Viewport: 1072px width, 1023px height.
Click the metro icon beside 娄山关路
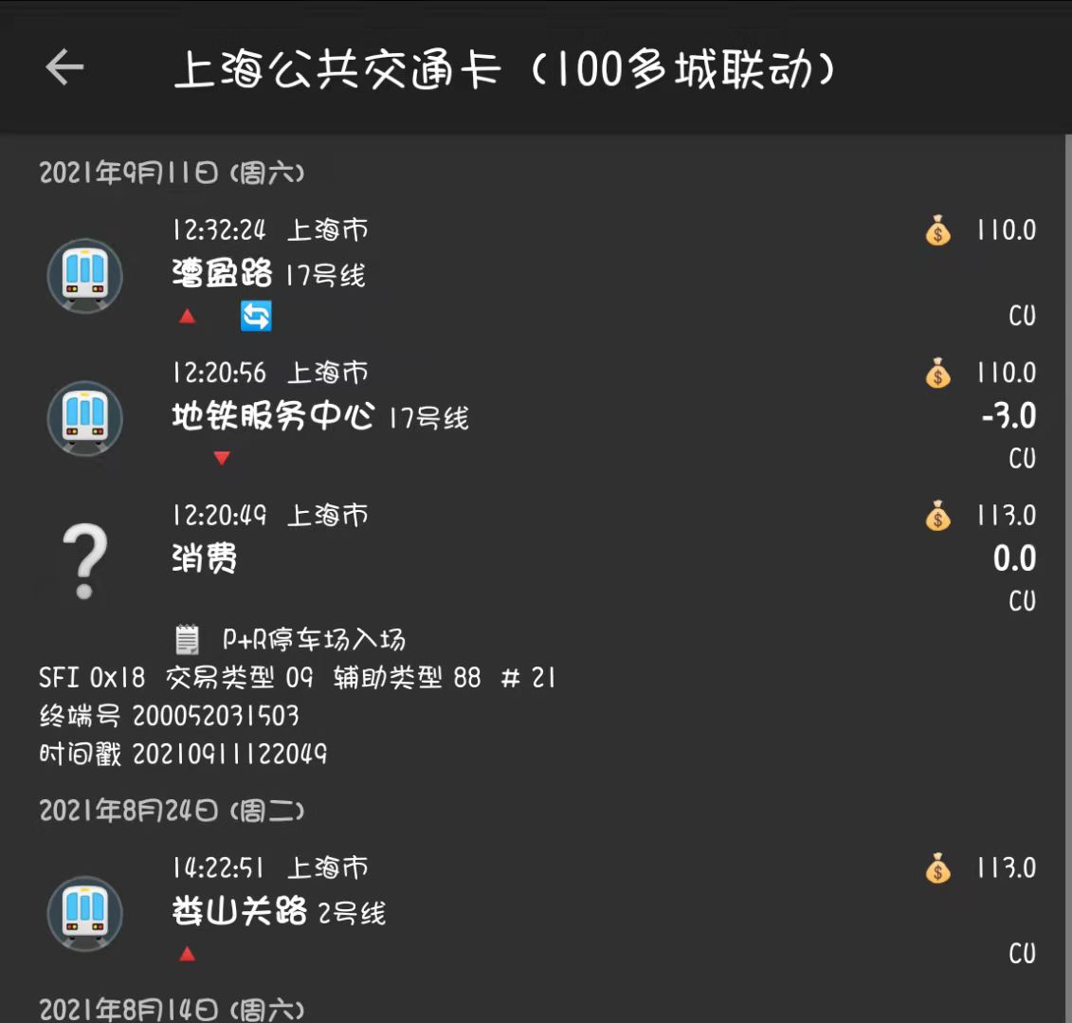(85, 912)
